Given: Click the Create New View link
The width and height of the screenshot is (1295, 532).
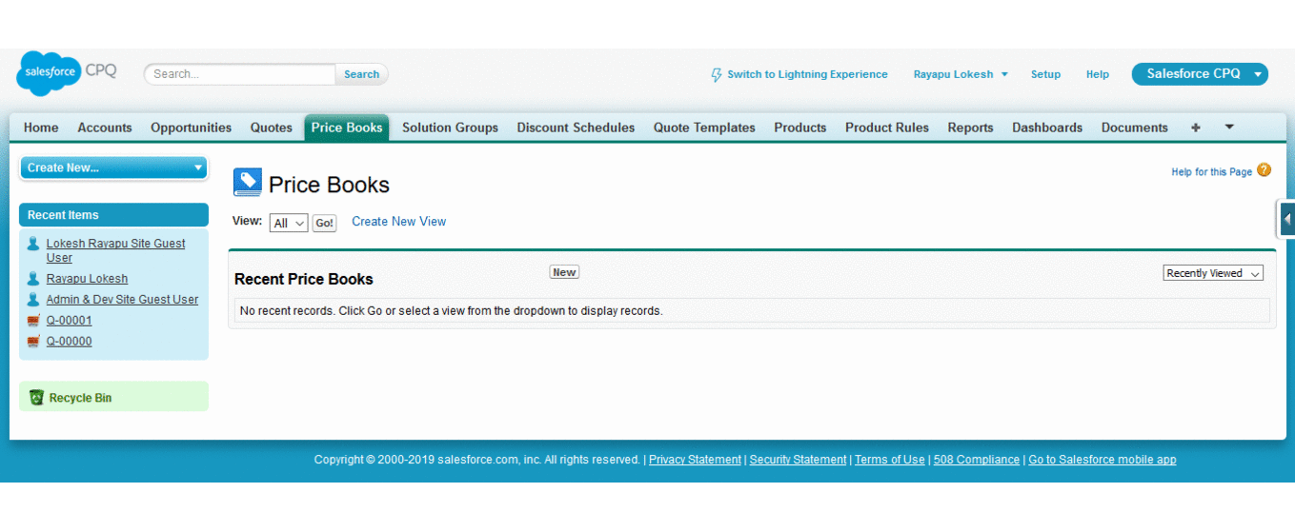Looking at the screenshot, I should 398,222.
